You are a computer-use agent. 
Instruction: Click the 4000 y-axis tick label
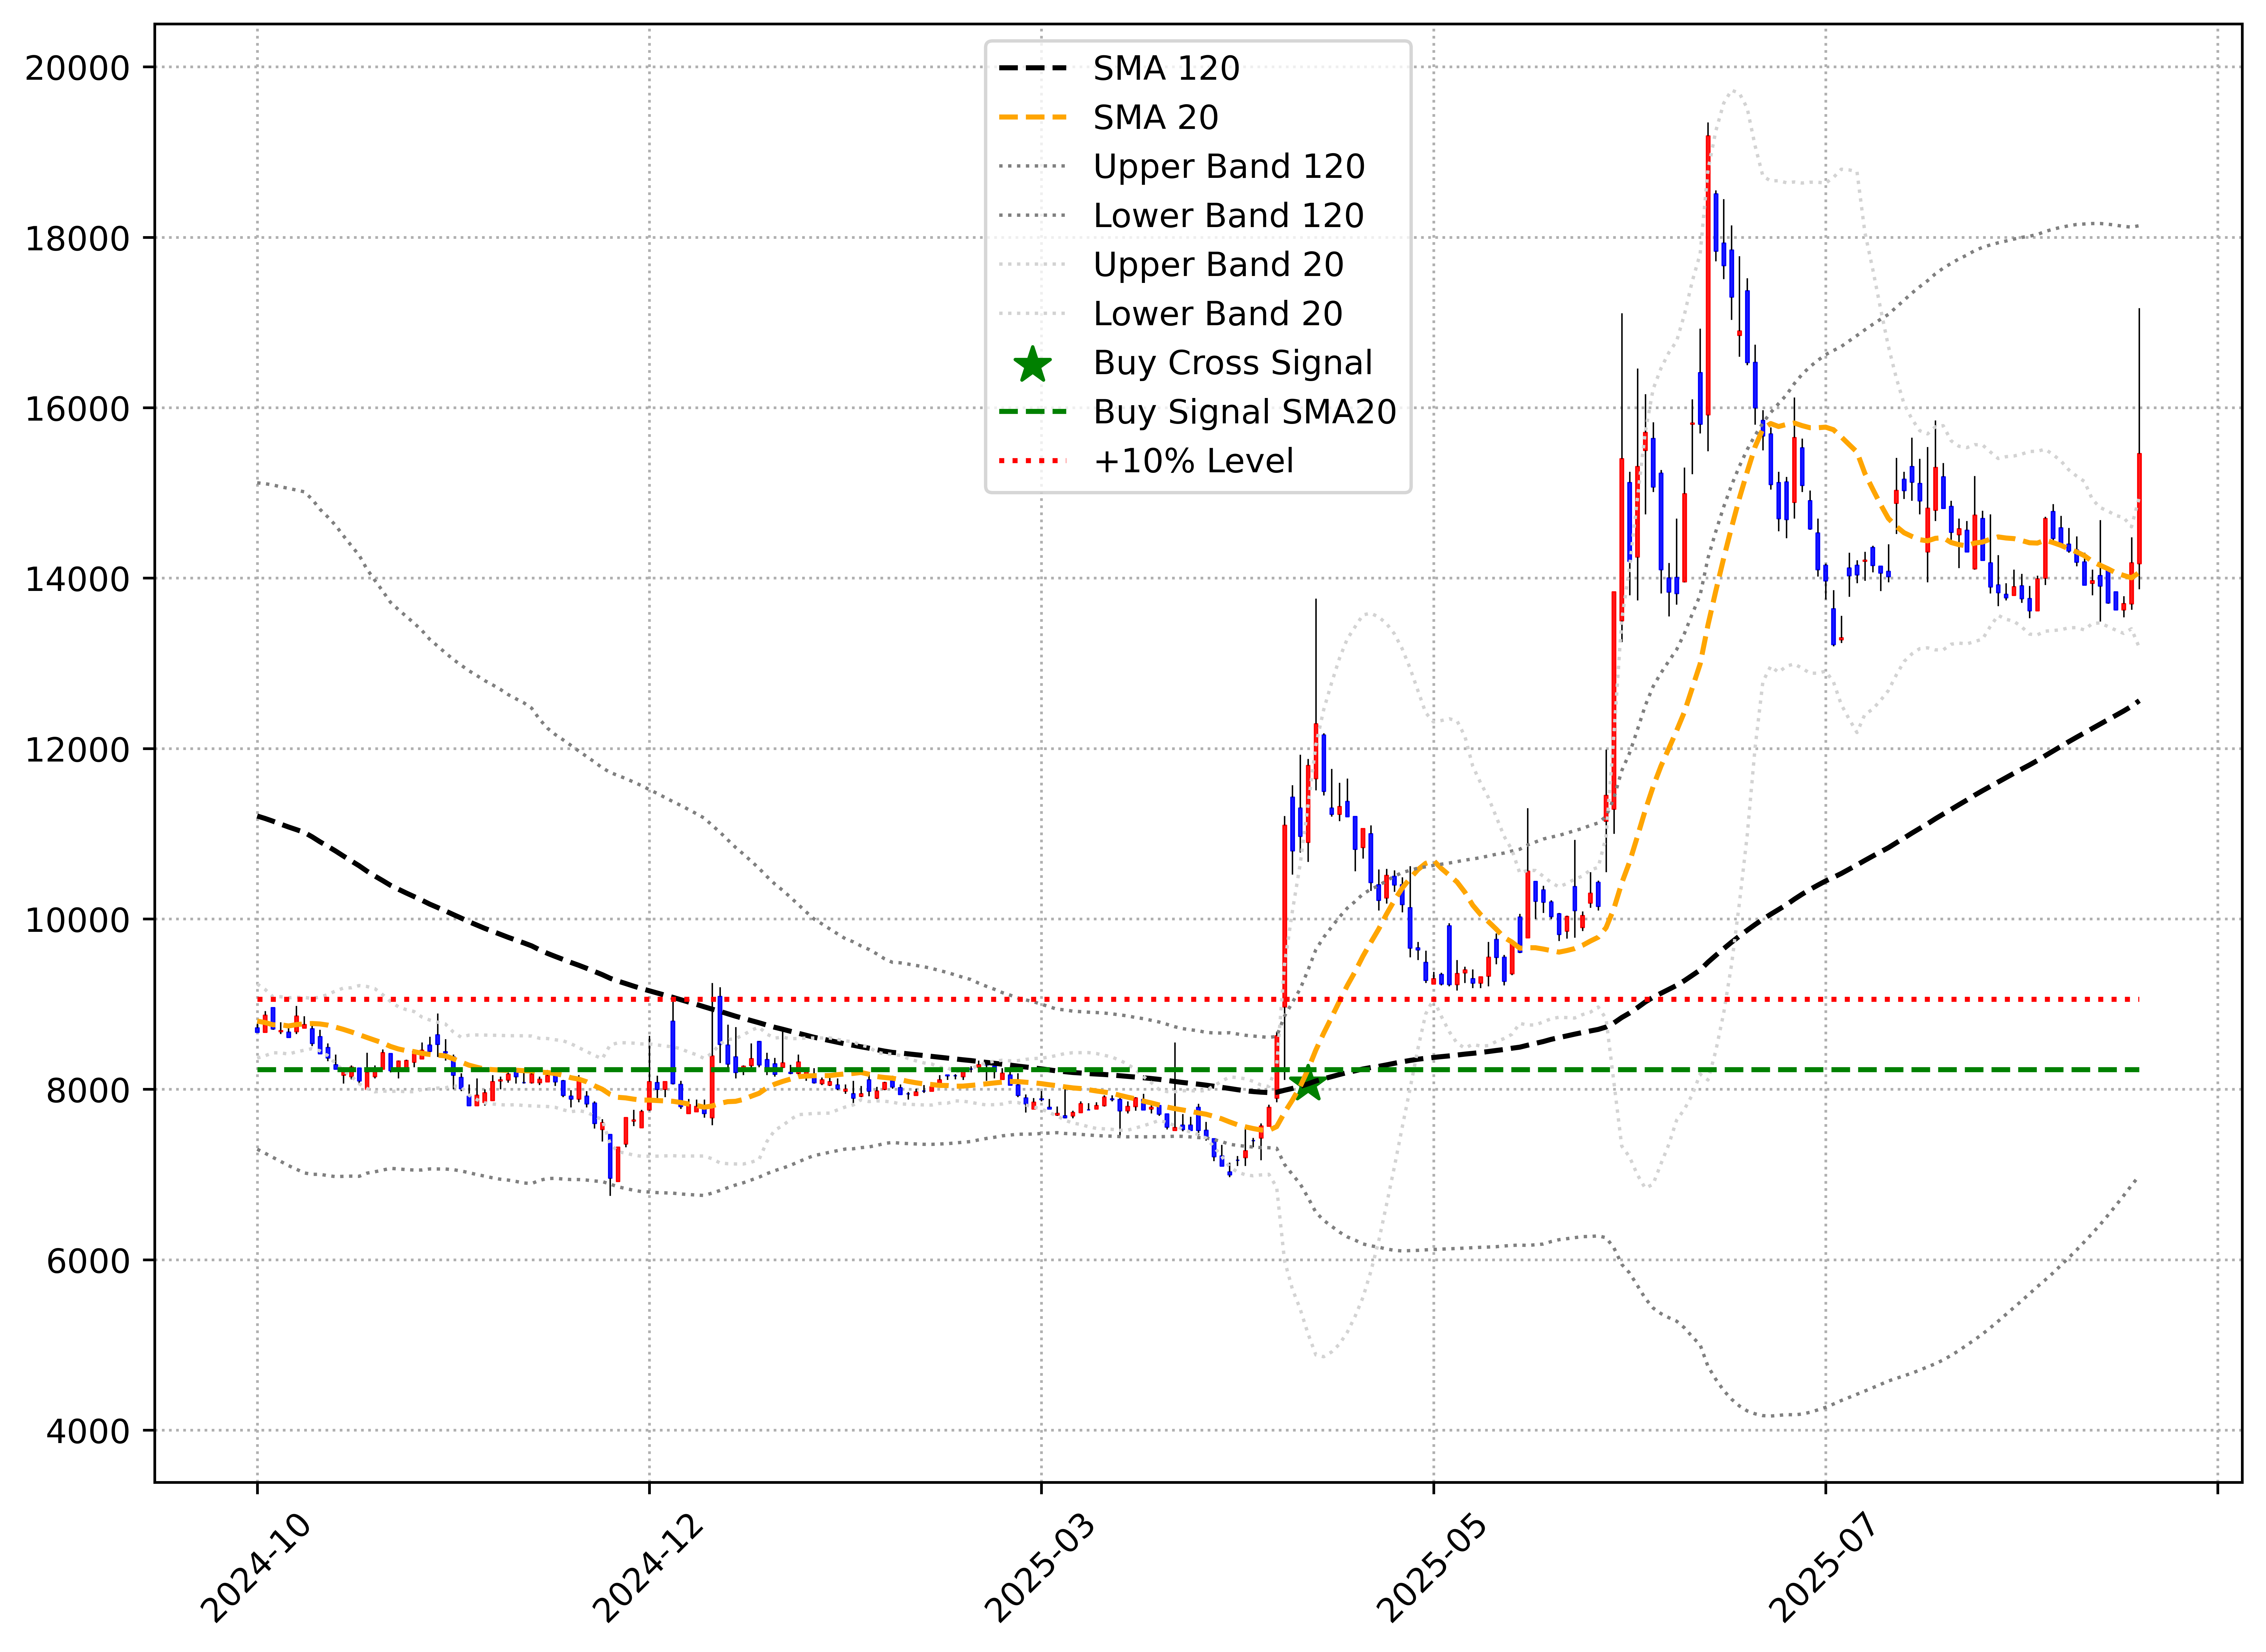click(88, 1431)
